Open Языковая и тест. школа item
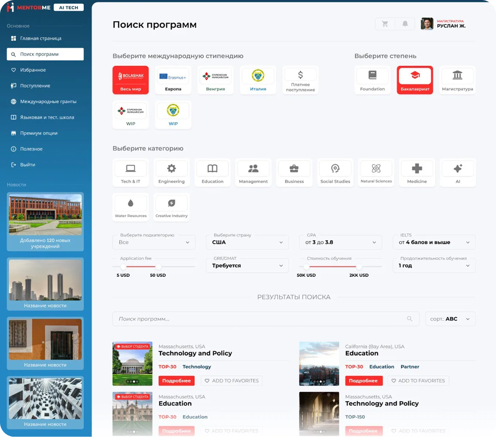This screenshot has width=496, height=437. pos(45,117)
